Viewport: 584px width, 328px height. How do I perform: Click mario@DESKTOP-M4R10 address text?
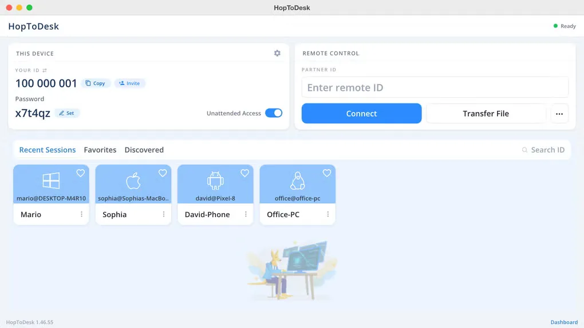tap(51, 198)
